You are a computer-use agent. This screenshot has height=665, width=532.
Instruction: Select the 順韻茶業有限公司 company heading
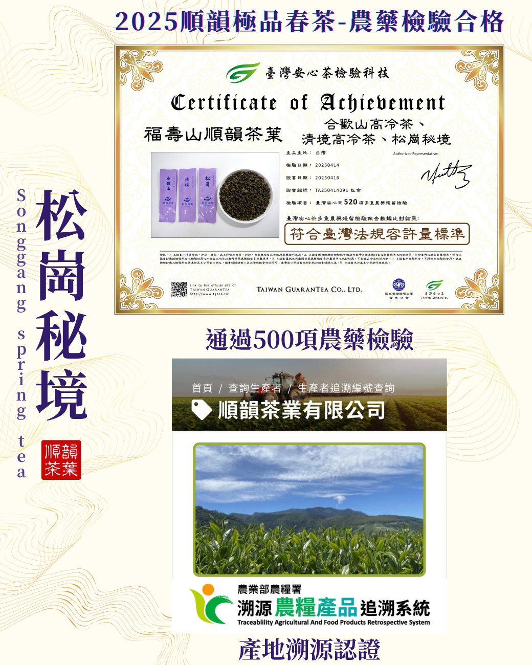click(x=302, y=410)
